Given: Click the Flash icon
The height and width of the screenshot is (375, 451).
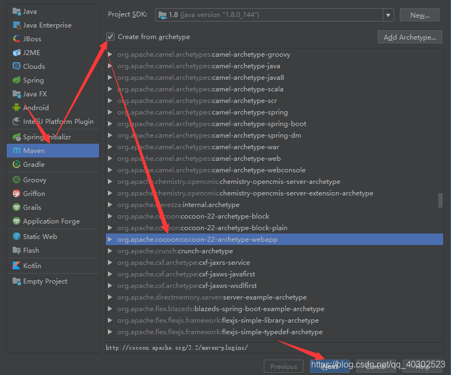Looking at the screenshot, I should point(17,250).
